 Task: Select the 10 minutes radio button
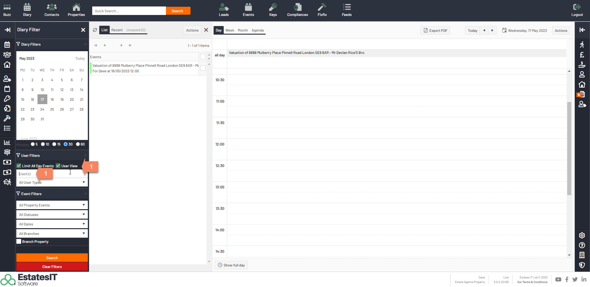tap(43, 144)
